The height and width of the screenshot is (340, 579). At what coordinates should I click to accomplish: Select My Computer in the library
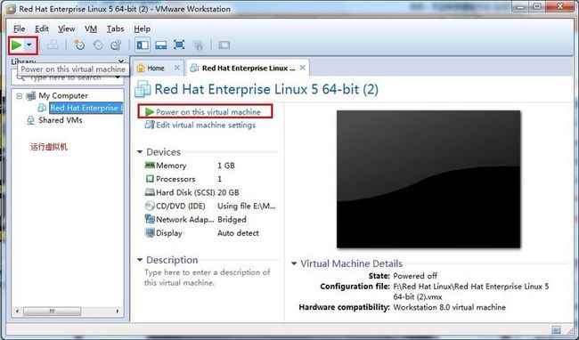[x=63, y=96]
